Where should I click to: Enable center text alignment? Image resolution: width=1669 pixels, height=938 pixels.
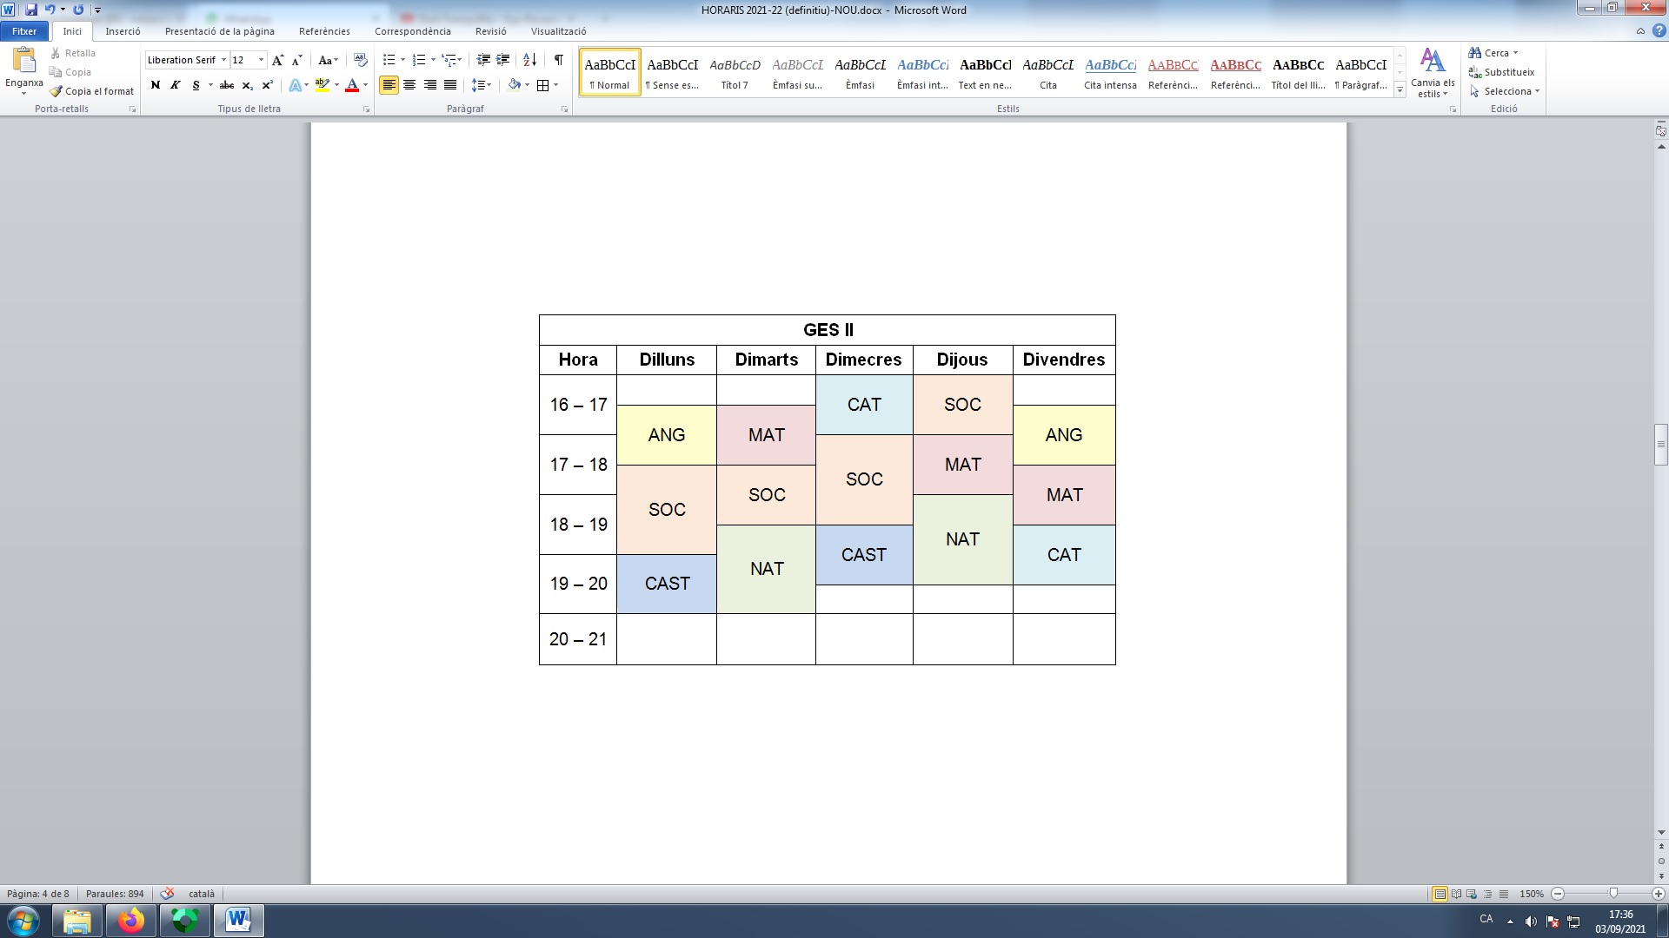click(x=409, y=85)
